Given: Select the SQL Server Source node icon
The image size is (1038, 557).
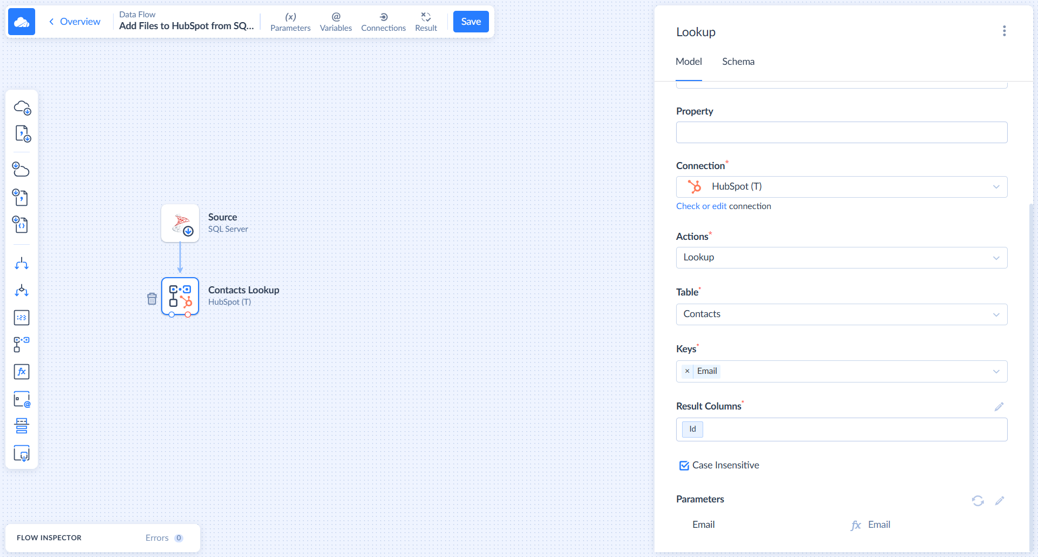Looking at the screenshot, I should [x=180, y=223].
